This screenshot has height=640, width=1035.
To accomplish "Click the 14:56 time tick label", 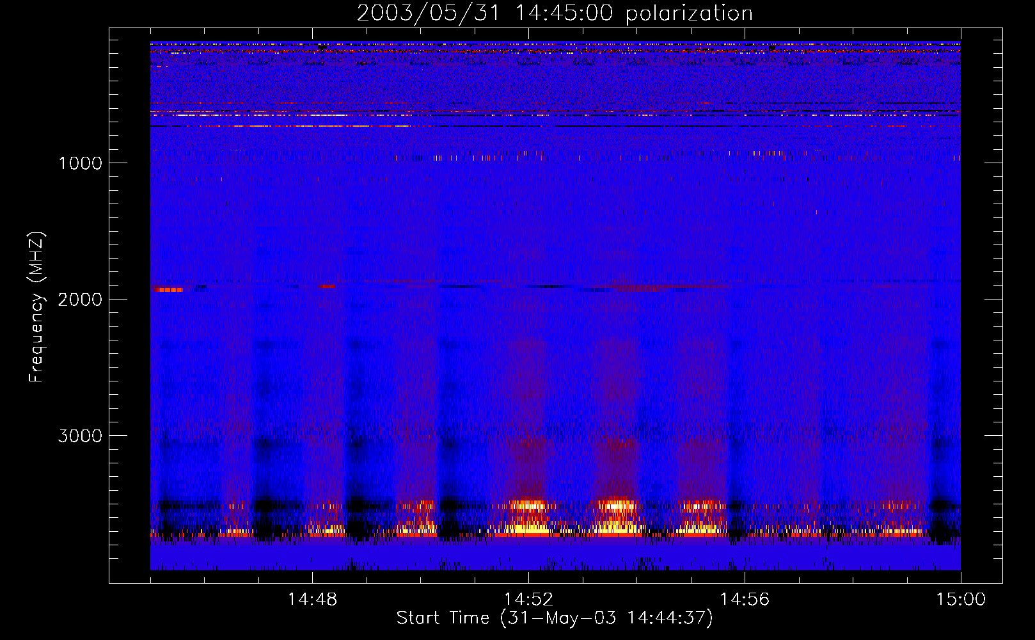I will coord(745,600).
